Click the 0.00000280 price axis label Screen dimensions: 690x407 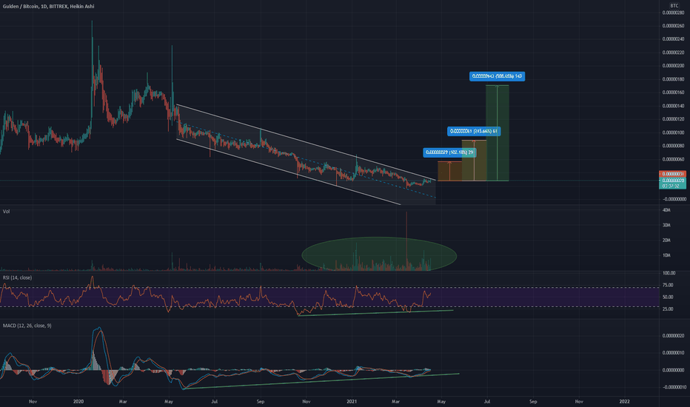pos(673,13)
